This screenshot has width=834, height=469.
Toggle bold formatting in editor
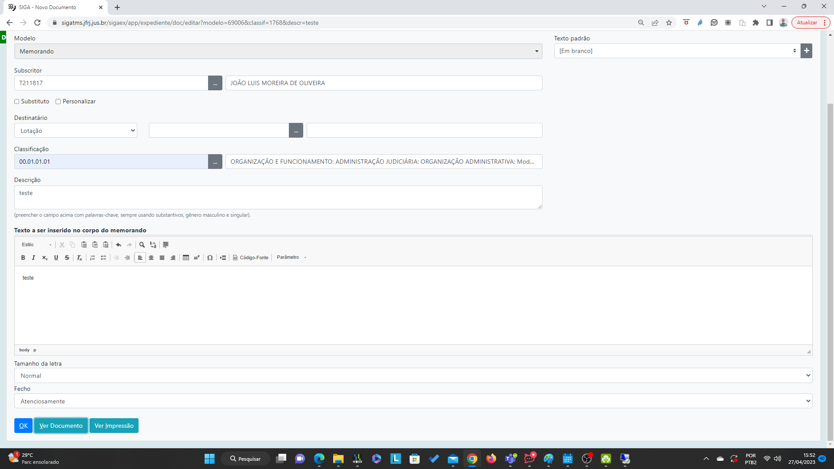[x=23, y=258]
